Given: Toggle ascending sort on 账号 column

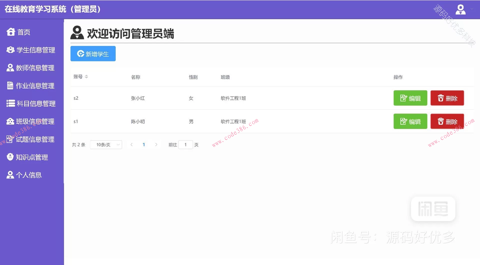Looking at the screenshot, I should 86,76.
